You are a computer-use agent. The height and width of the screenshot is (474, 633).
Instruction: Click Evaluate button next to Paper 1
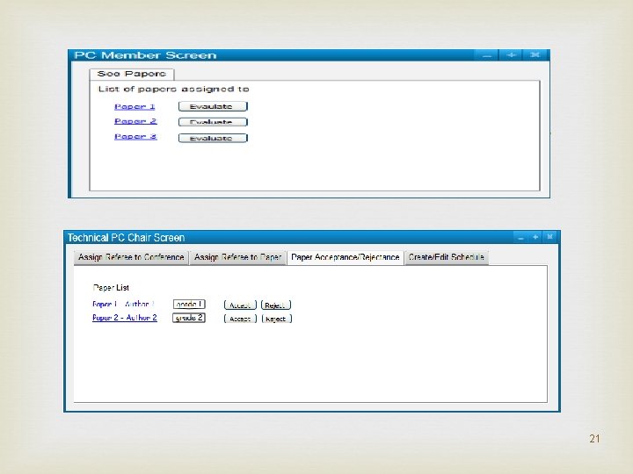pyautogui.click(x=213, y=106)
